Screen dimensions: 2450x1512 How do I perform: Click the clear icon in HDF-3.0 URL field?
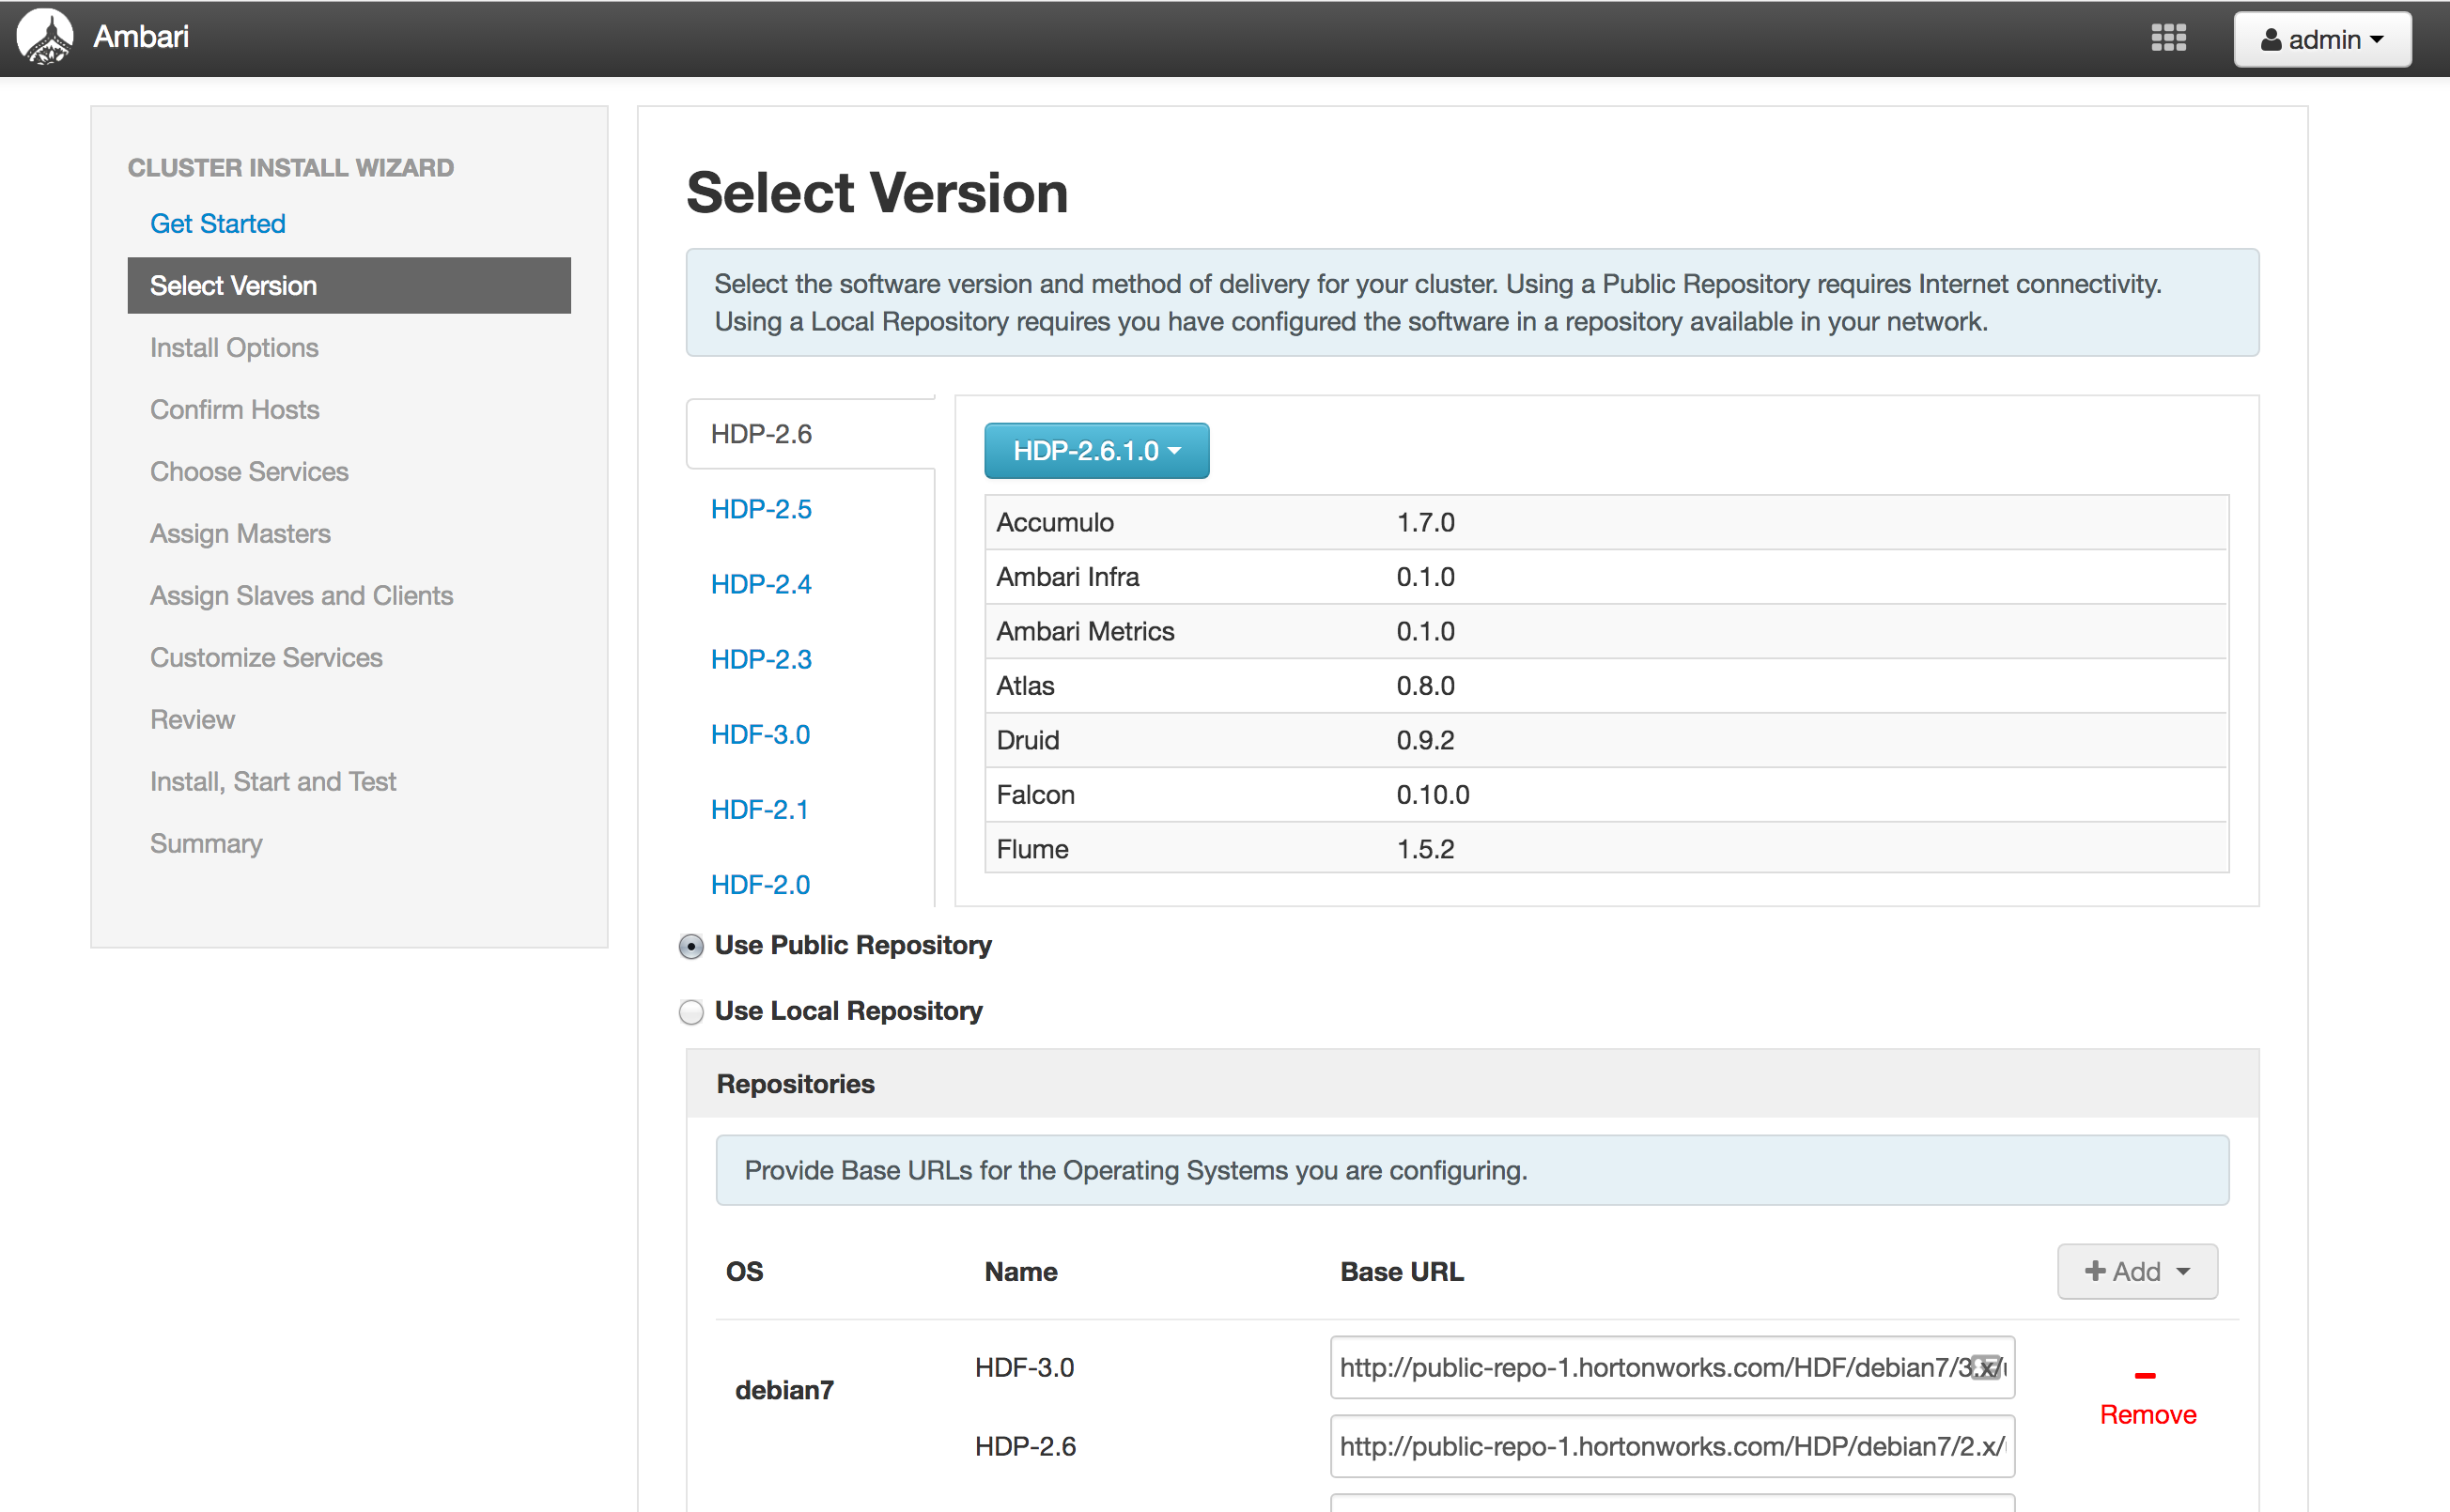pos(1988,1367)
